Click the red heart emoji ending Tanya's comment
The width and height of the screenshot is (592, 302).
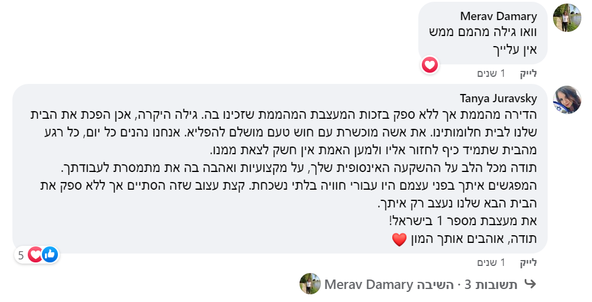399,240
